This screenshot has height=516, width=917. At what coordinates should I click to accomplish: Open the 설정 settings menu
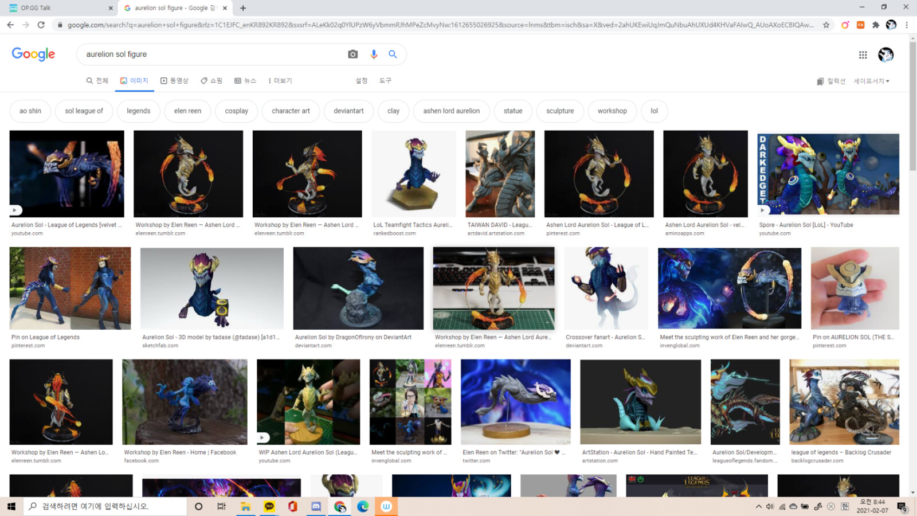[361, 81]
